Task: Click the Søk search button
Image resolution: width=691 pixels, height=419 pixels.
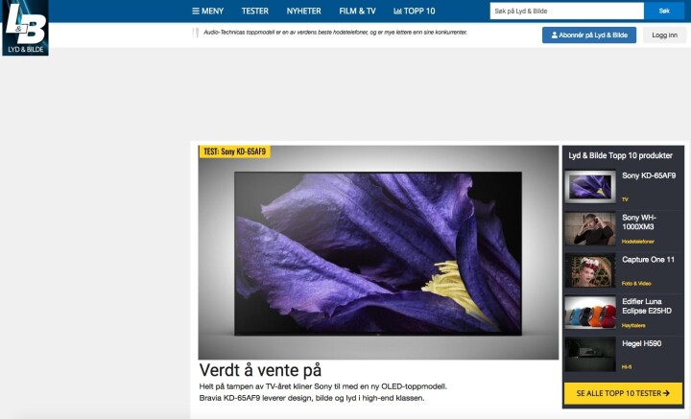Action: point(664,11)
